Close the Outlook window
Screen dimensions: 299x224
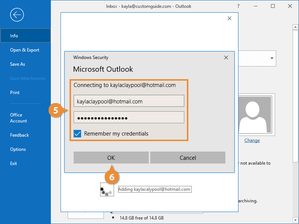(x=290, y=6)
